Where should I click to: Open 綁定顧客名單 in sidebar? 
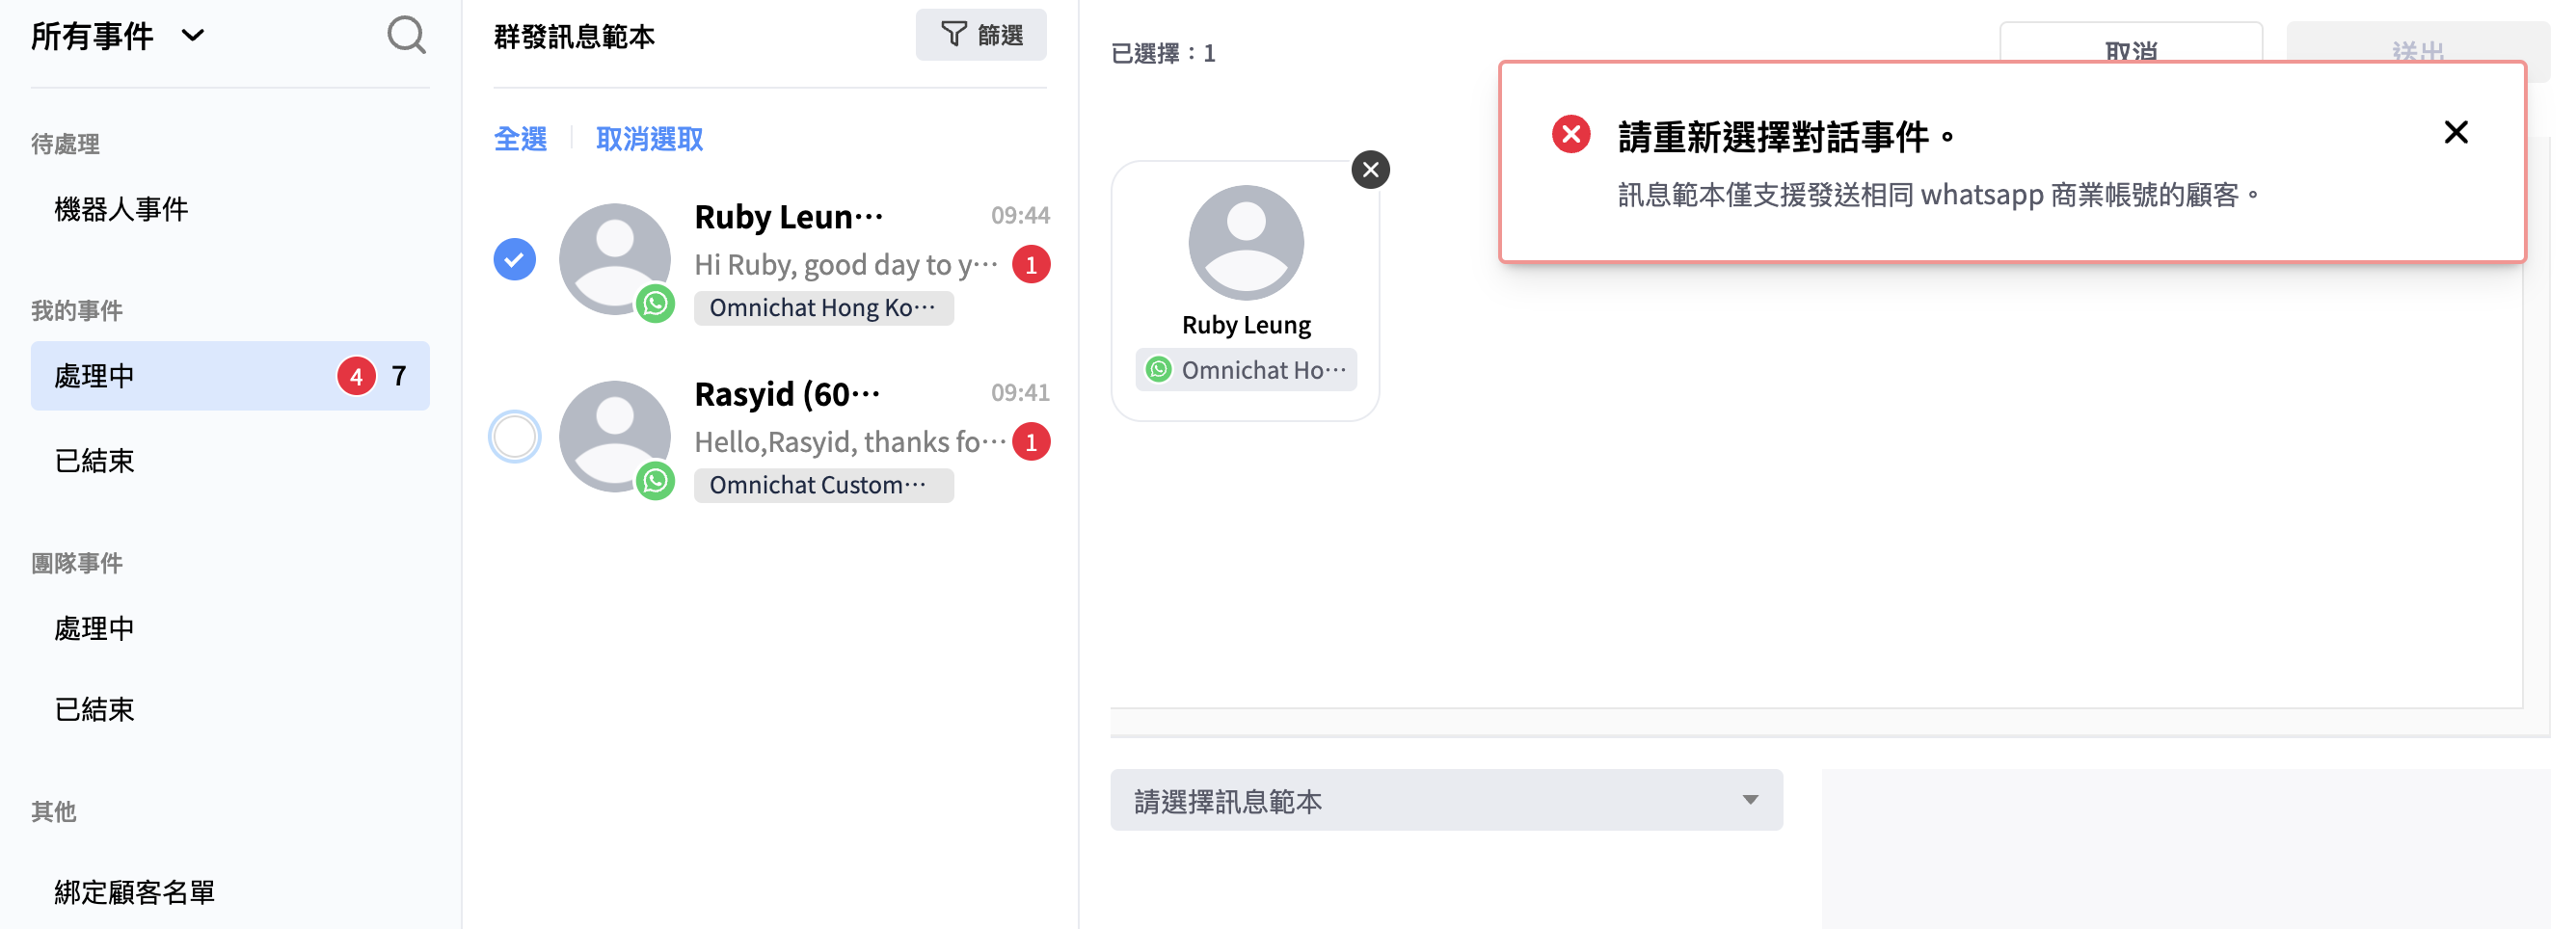(134, 892)
